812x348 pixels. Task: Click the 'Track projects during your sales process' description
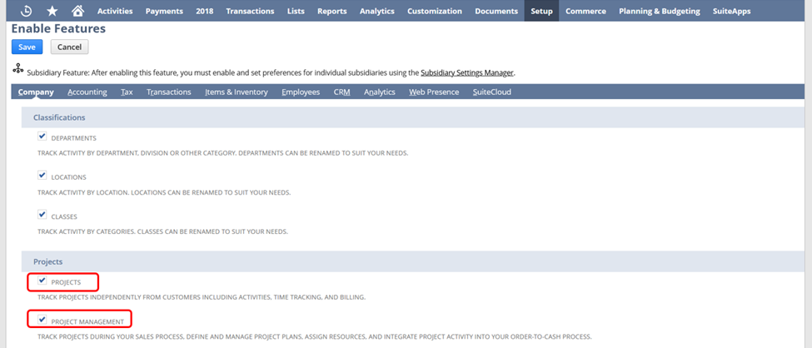[x=314, y=336]
